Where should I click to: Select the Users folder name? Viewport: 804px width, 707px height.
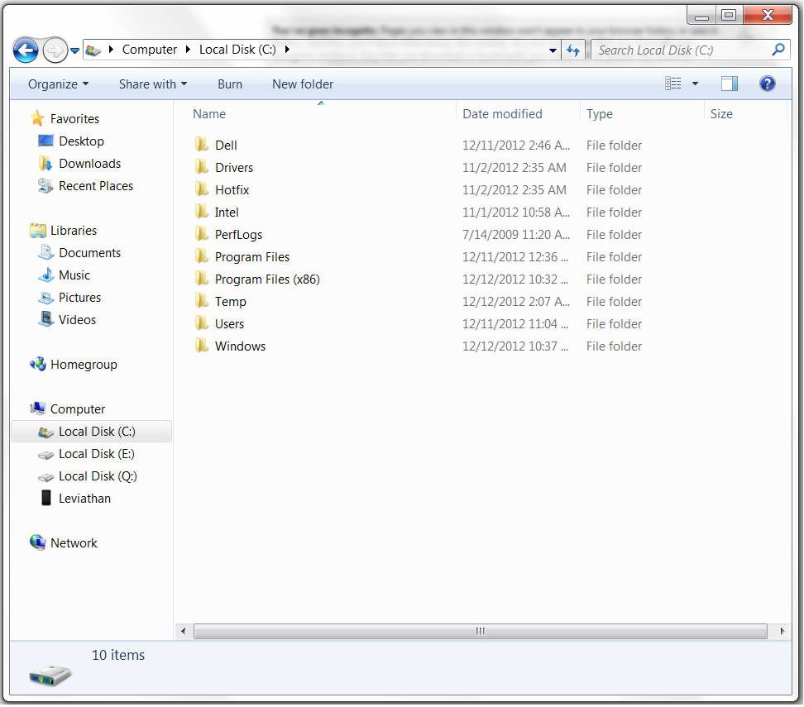pyautogui.click(x=229, y=324)
